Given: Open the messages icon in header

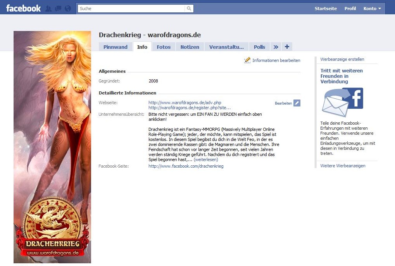Looking at the screenshot, I should tap(58, 9).
